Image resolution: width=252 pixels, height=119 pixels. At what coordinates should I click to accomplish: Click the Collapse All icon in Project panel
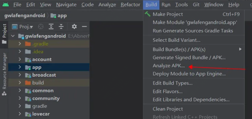(x=61, y=26)
